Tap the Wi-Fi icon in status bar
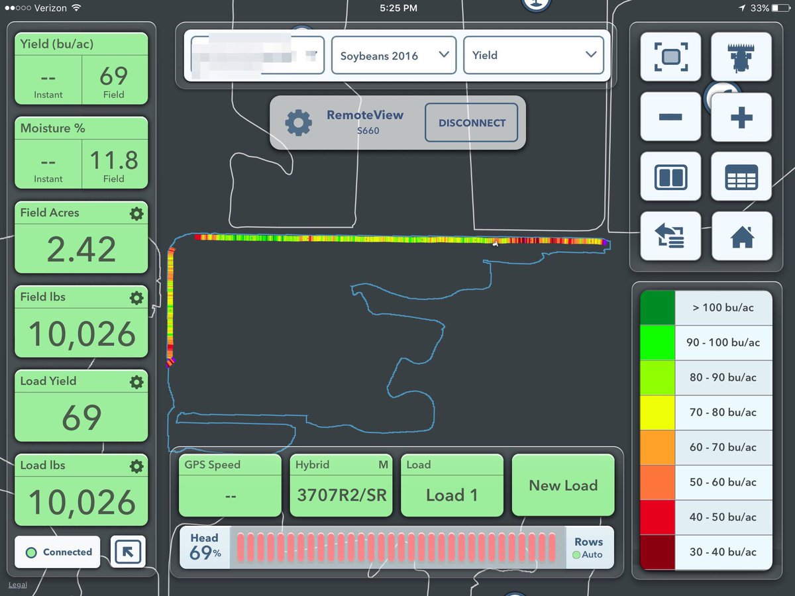The image size is (795, 596). point(76,8)
